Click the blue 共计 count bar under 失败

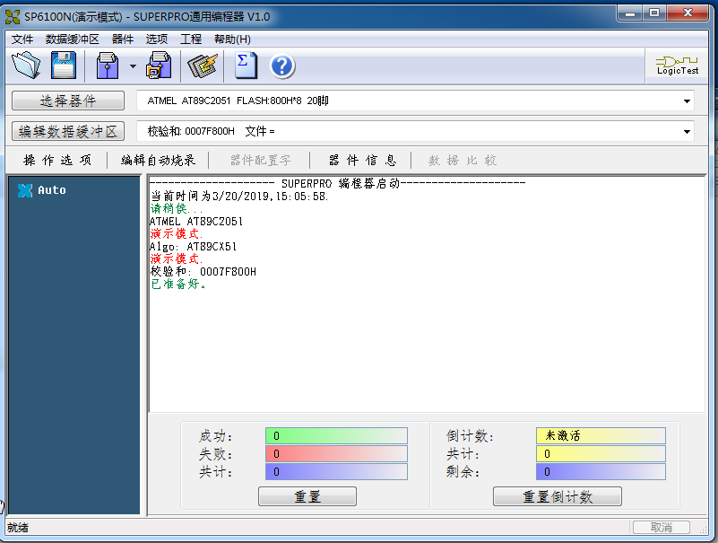(x=336, y=471)
